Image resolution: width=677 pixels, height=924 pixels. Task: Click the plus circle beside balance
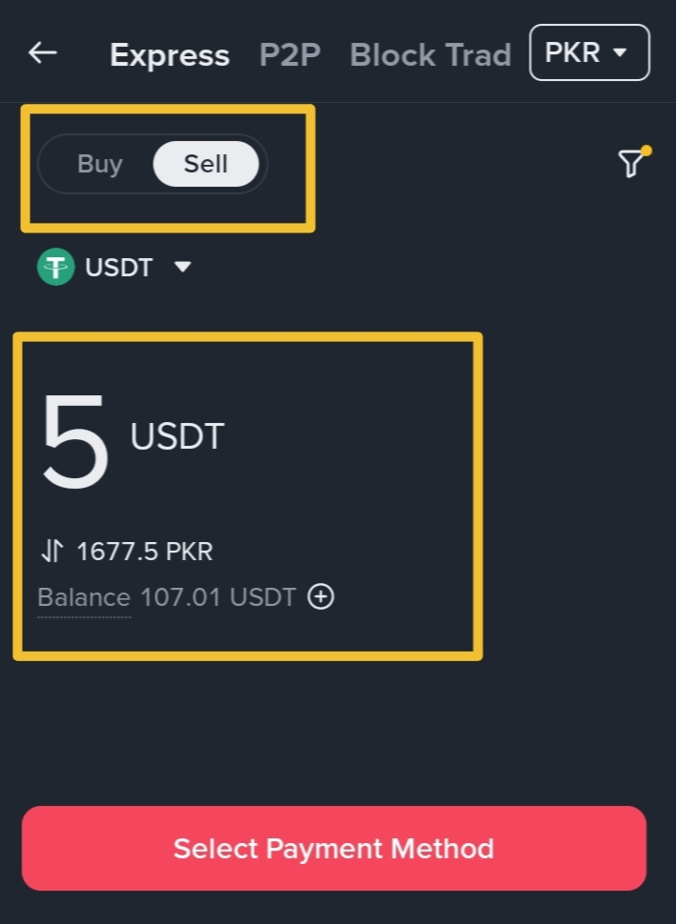click(x=321, y=597)
